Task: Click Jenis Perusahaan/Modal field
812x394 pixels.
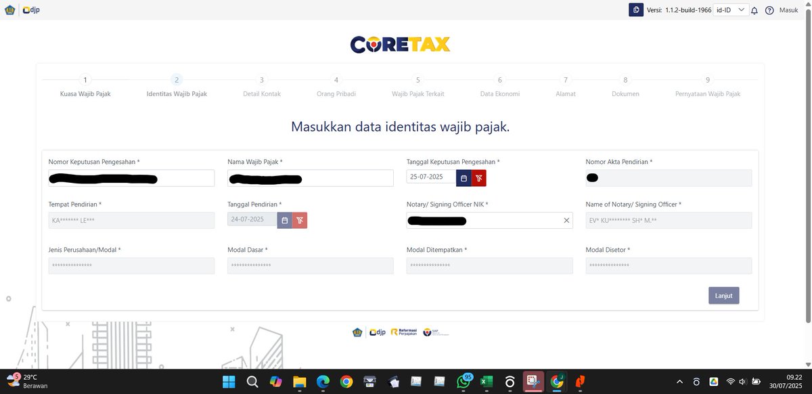Action: [131, 266]
